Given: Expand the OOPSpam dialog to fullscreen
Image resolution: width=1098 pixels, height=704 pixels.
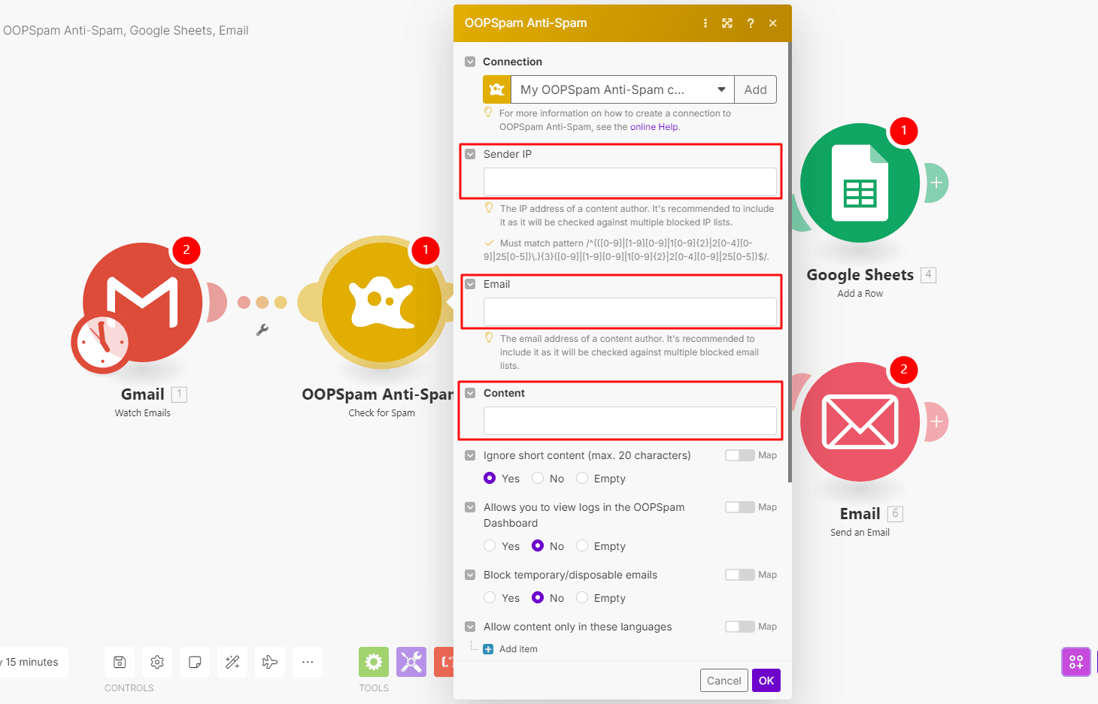Looking at the screenshot, I should tap(727, 23).
